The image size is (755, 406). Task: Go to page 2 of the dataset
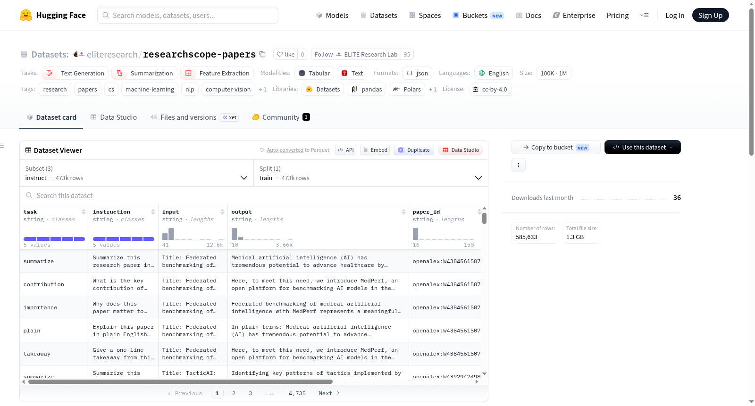(234, 393)
